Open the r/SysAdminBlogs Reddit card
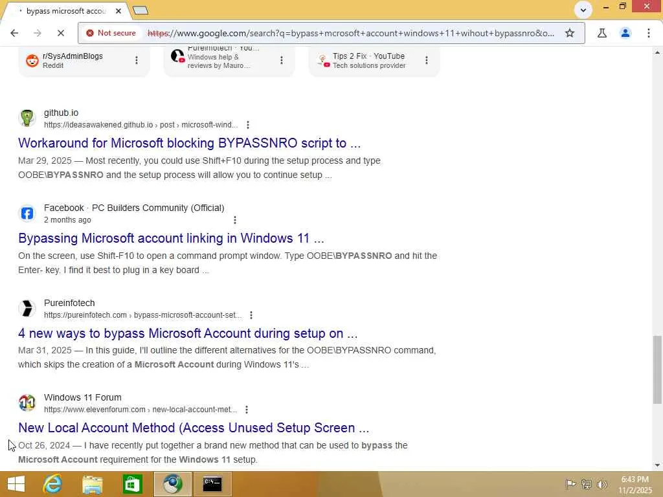The width and height of the screenshot is (663, 497). pyautogui.click(x=84, y=61)
